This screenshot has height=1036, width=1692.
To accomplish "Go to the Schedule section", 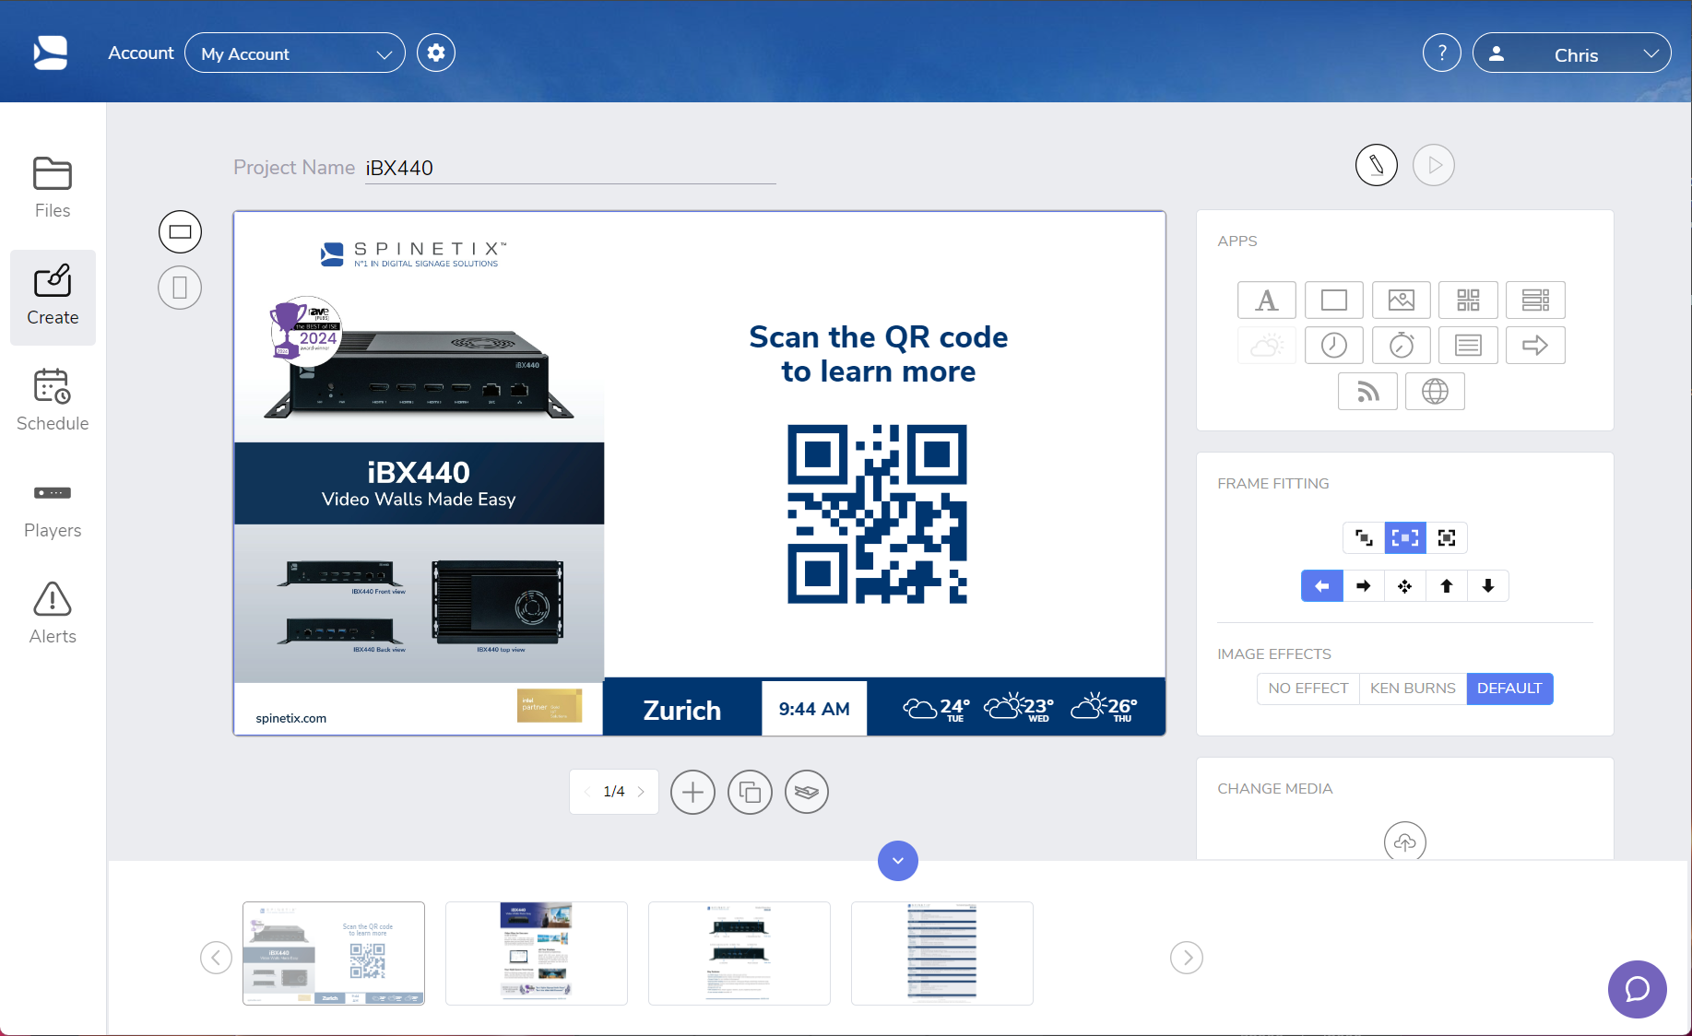I will (x=53, y=401).
